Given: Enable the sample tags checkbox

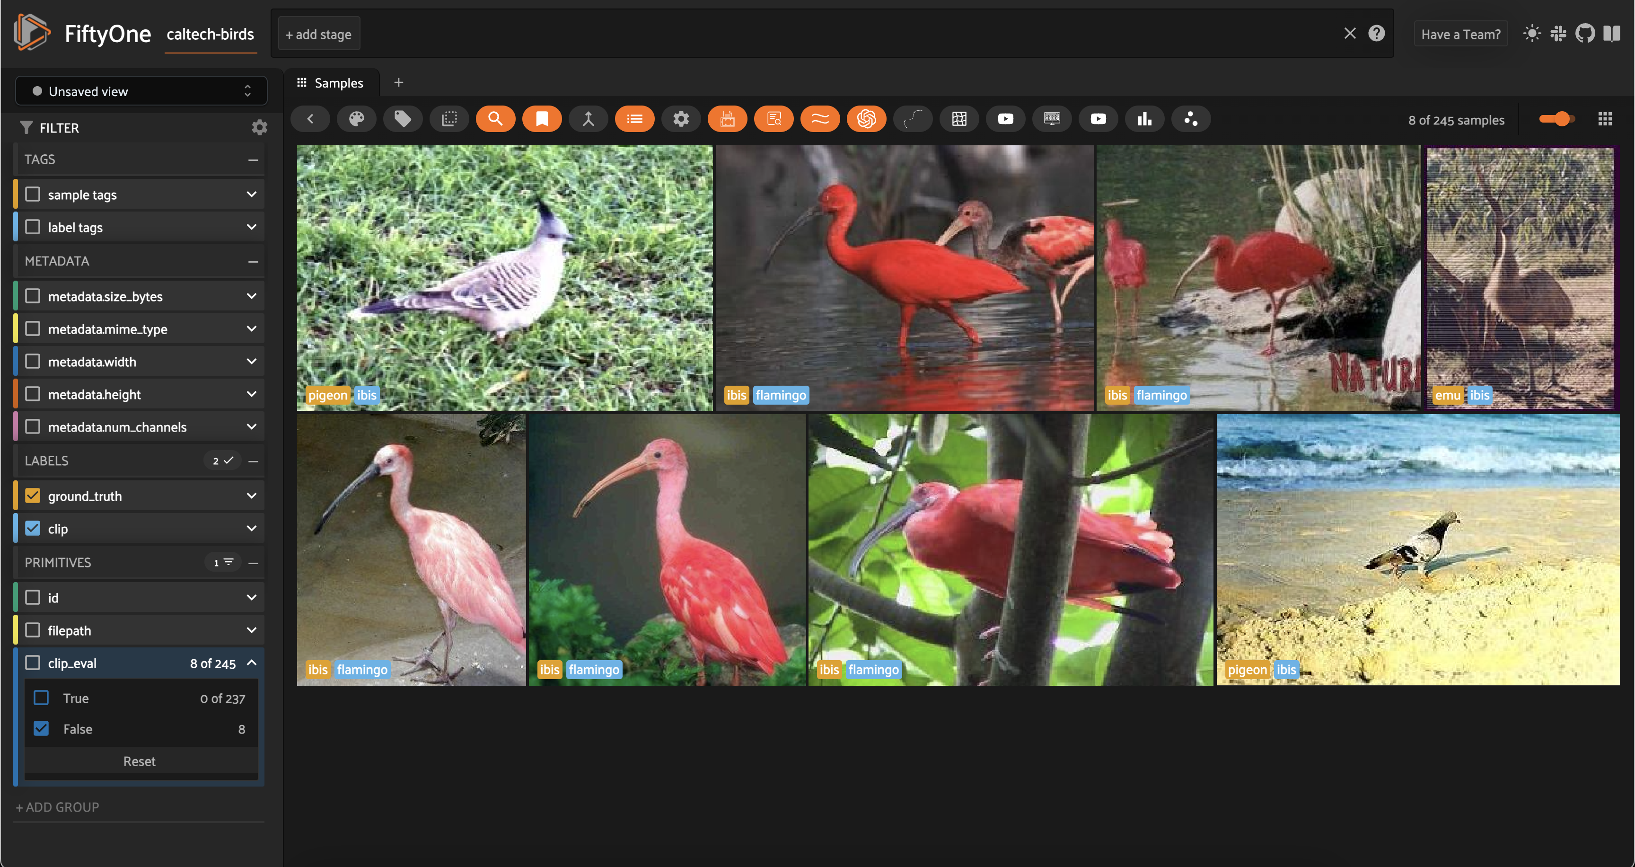Looking at the screenshot, I should [x=33, y=194].
